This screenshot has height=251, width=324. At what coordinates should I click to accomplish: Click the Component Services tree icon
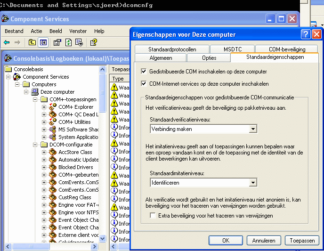(17, 77)
